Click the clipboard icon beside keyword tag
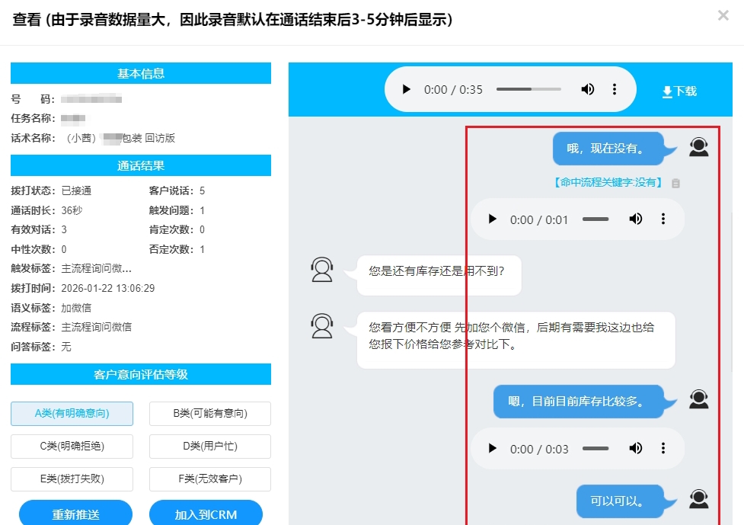Viewport: 744px width, 525px height. click(675, 183)
